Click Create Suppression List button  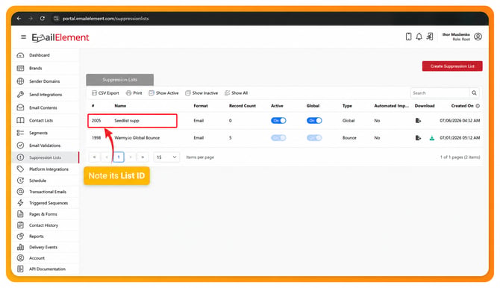click(452, 66)
